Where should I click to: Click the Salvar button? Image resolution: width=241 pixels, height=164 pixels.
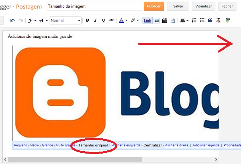(178, 6)
